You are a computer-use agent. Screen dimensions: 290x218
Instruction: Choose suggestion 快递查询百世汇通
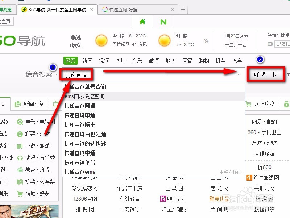pos(154,134)
